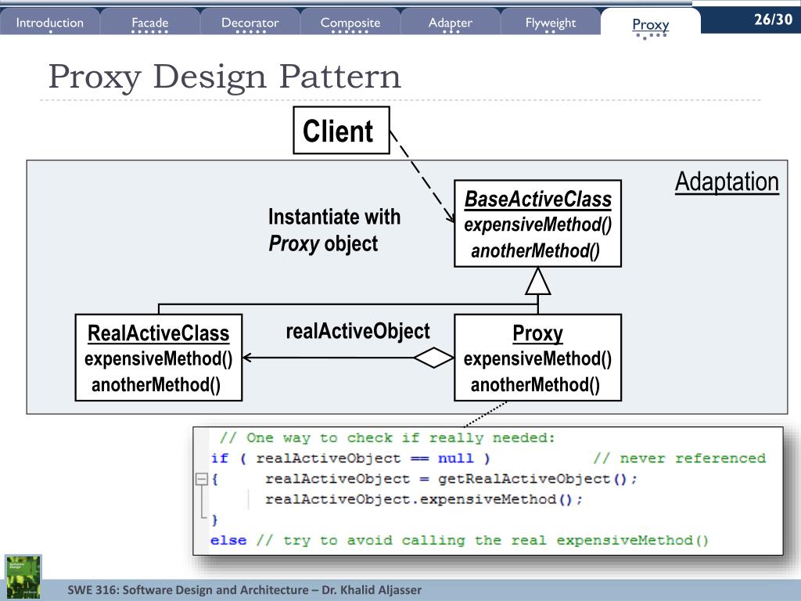Click the 'Proxy Design Pattern' slide title
The width and height of the screenshot is (801, 601).
tap(224, 76)
